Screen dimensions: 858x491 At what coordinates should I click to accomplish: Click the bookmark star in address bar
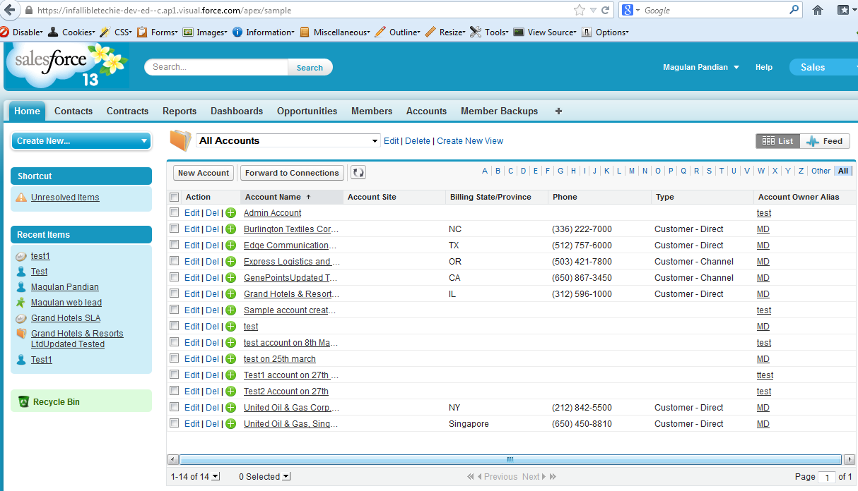(580, 11)
